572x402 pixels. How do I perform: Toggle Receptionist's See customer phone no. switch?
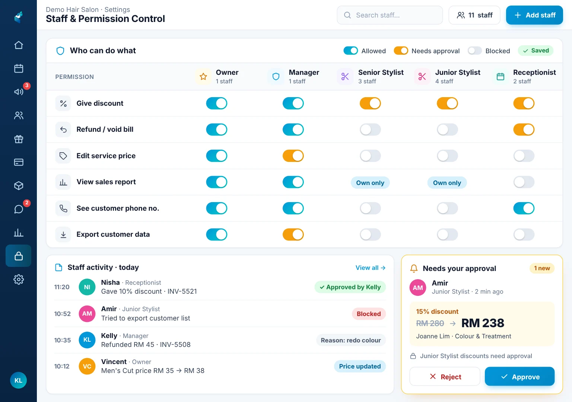[524, 208]
